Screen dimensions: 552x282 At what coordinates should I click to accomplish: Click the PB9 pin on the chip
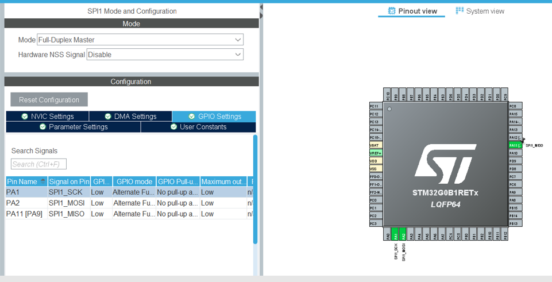click(x=395, y=94)
